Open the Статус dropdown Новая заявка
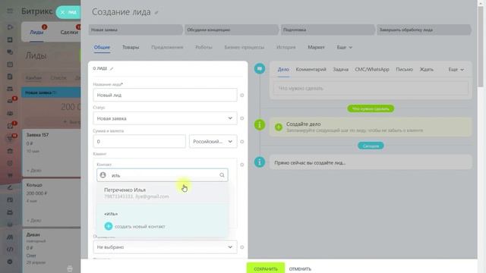The height and width of the screenshot is (273, 486). (165, 118)
